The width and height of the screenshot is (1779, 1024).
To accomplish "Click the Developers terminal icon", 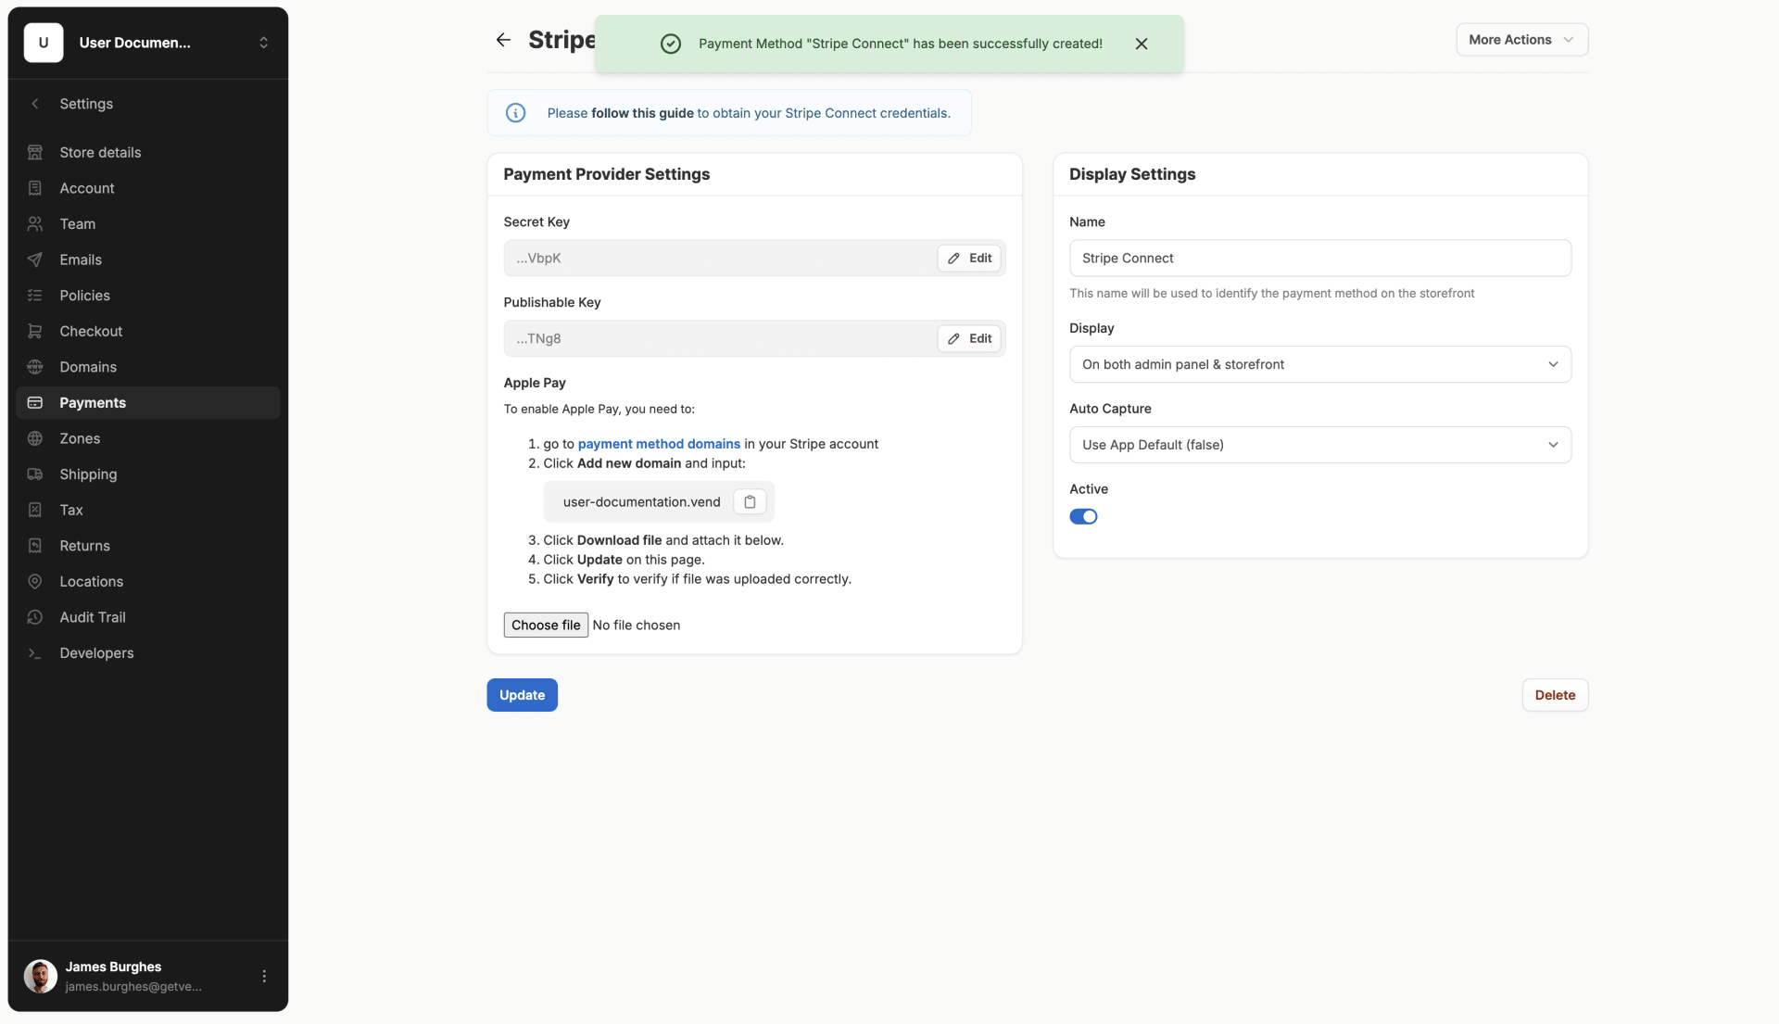I will point(35,653).
